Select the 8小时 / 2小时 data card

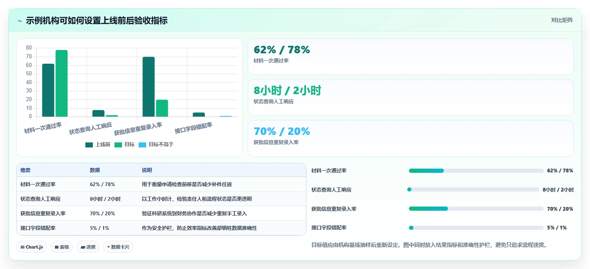[411, 97]
